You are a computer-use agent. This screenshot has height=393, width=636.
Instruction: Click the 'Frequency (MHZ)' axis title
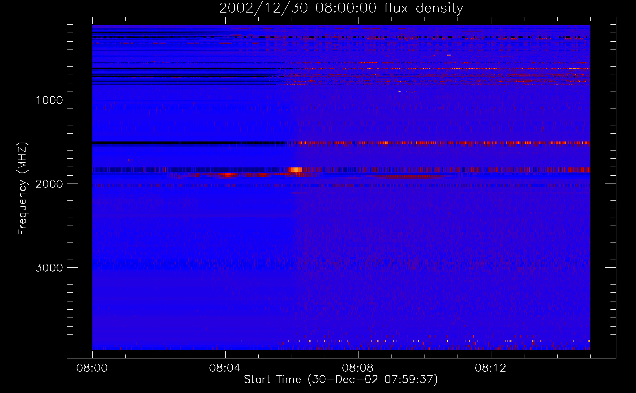(x=23, y=189)
